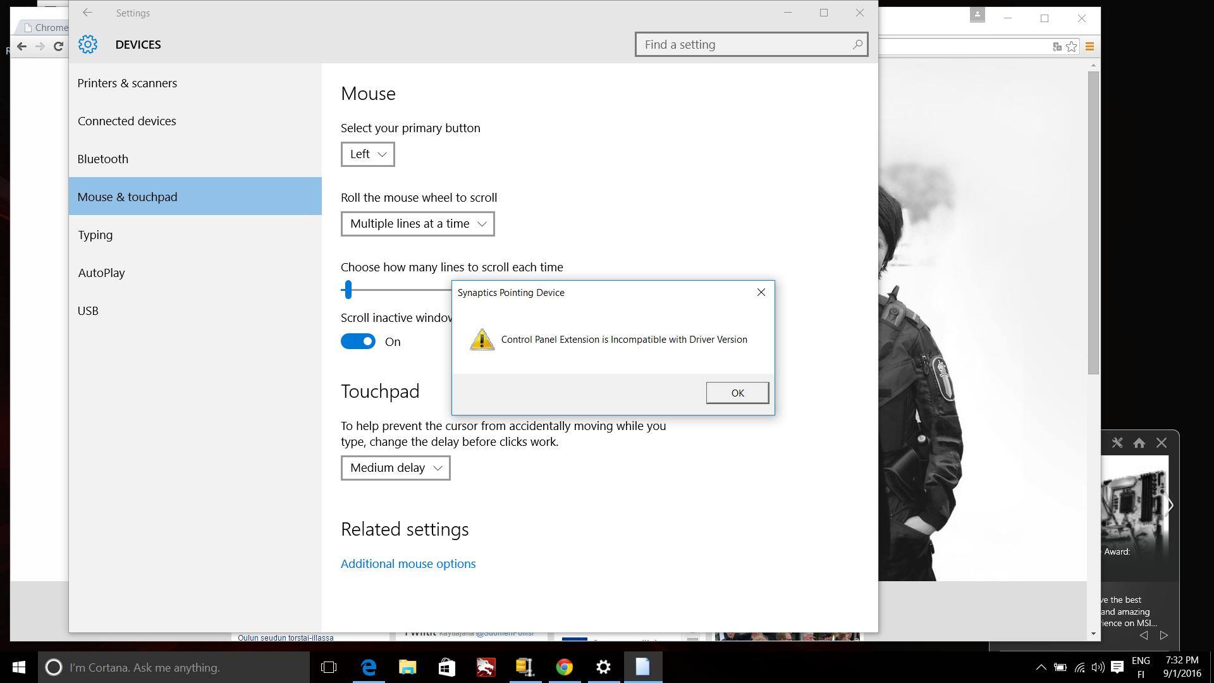Click the Settings back arrow icon

87,13
